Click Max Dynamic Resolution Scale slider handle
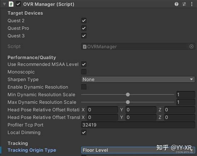The width and height of the screenshot is (197, 156). pyautogui.click(x=128, y=102)
